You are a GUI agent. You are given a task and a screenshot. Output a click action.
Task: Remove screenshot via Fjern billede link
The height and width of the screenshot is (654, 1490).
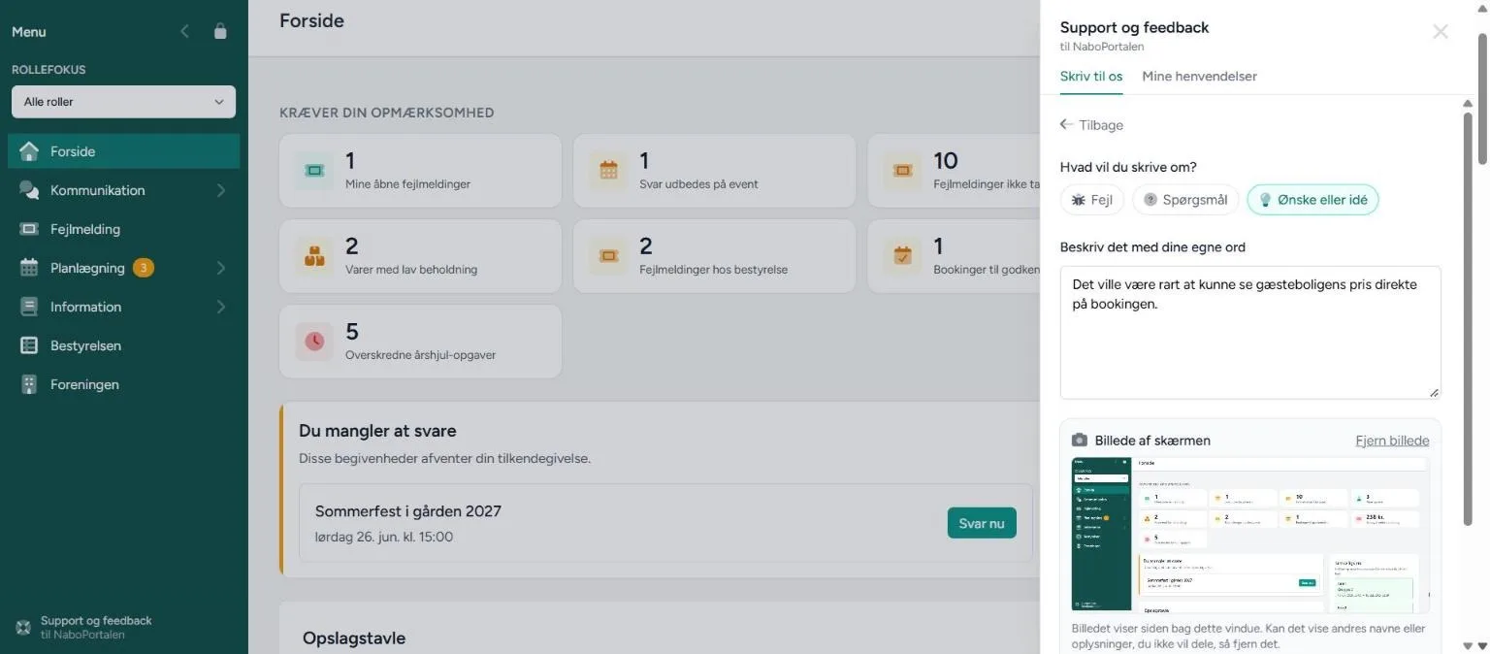click(x=1392, y=441)
